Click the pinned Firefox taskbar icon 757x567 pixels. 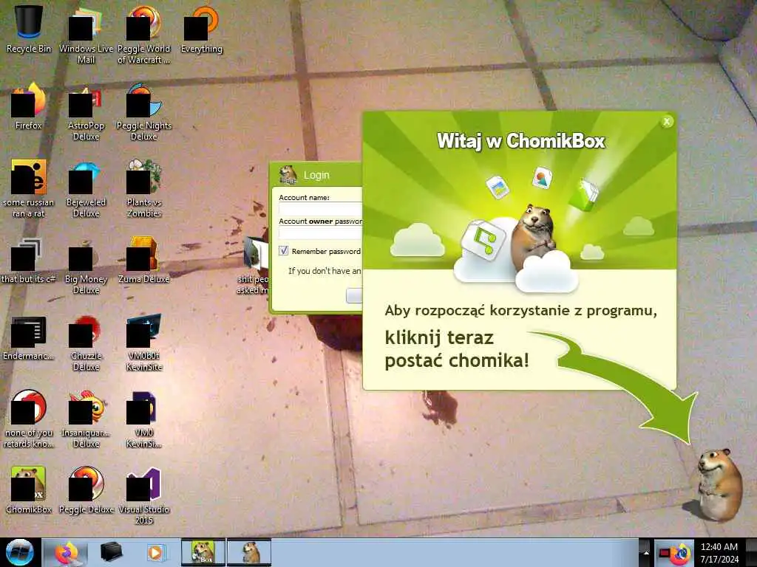tap(66, 552)
